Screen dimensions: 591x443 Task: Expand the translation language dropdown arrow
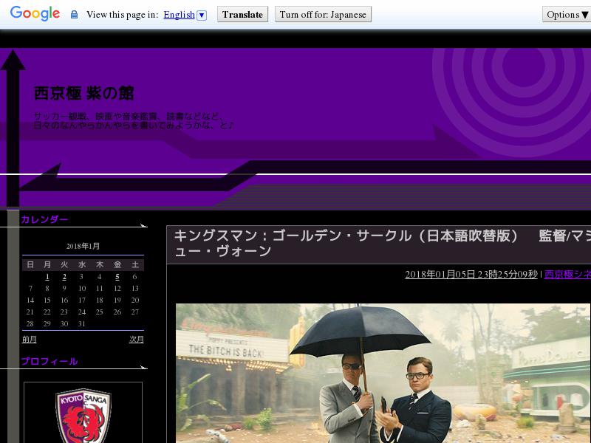pos(202,15)
